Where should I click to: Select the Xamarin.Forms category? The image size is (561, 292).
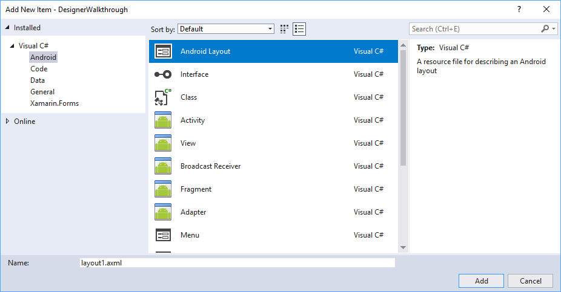pyautogui.click(x=55, y=103)
